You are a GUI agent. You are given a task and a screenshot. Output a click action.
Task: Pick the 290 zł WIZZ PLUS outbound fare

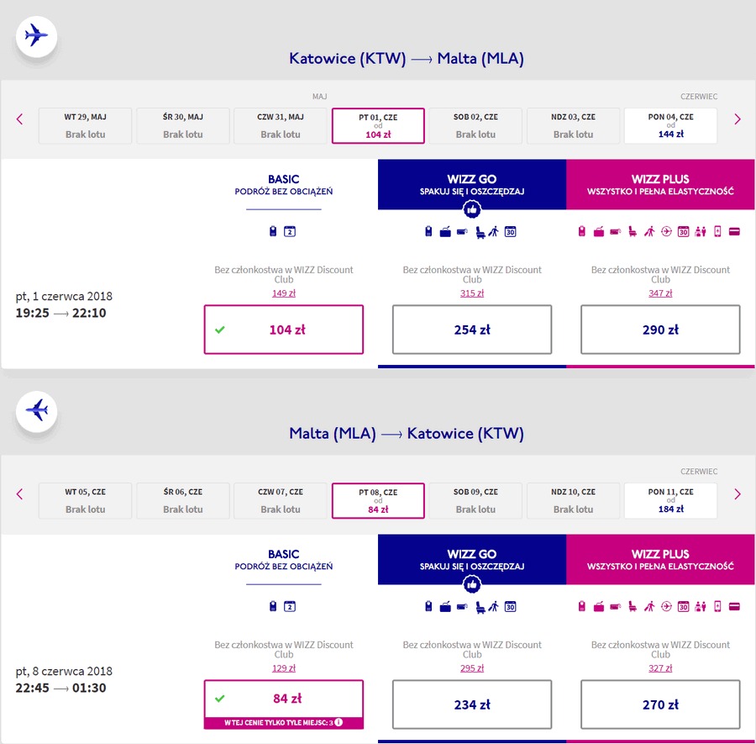pos(660,330)
